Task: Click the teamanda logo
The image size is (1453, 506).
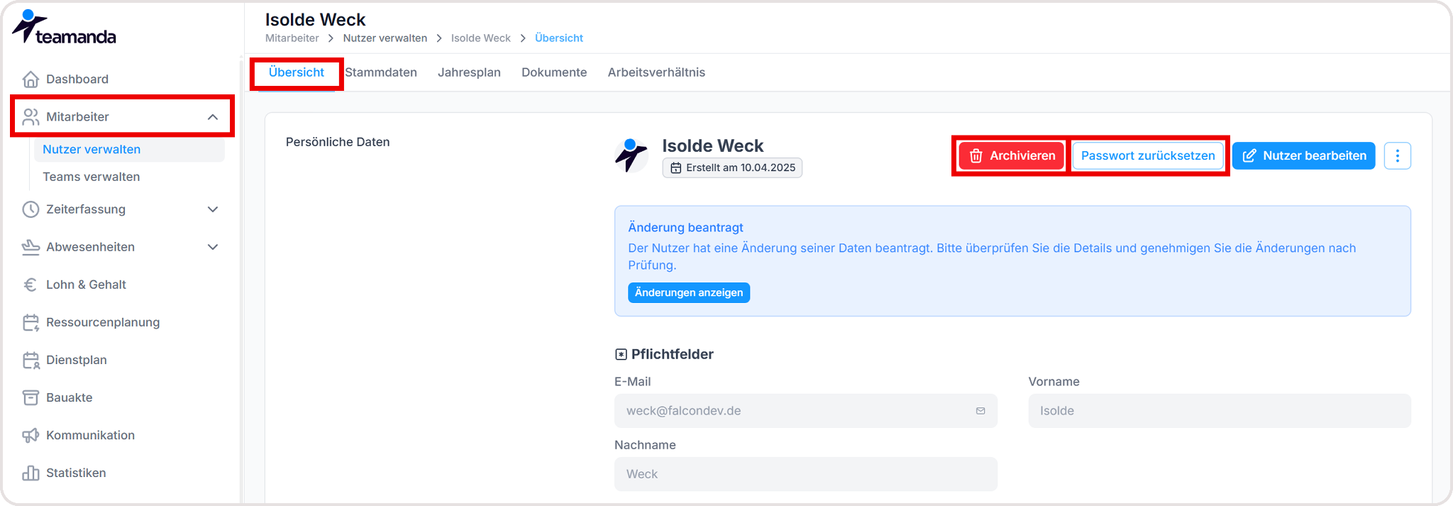Action: (64, 28)
